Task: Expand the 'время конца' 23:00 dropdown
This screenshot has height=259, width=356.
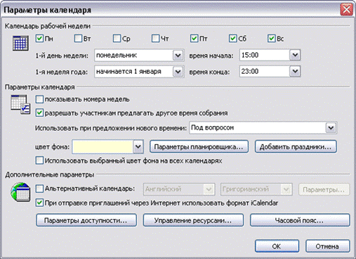Action: (295, 71)
